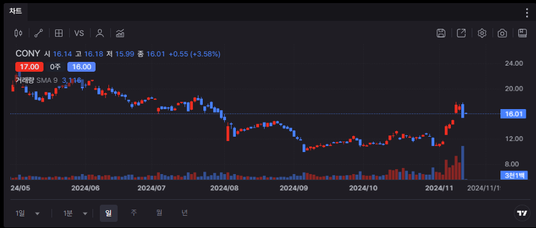Image resolution: width=536 pixels, height=228 pixels.
Task: Click the 2024/07 date axis label
Action: [151, 188]
